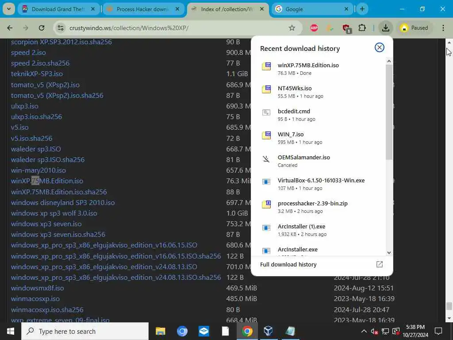This screenshot has height=340, width=453.
Task: Close the Google tab
Action: [x=346, y=9]
